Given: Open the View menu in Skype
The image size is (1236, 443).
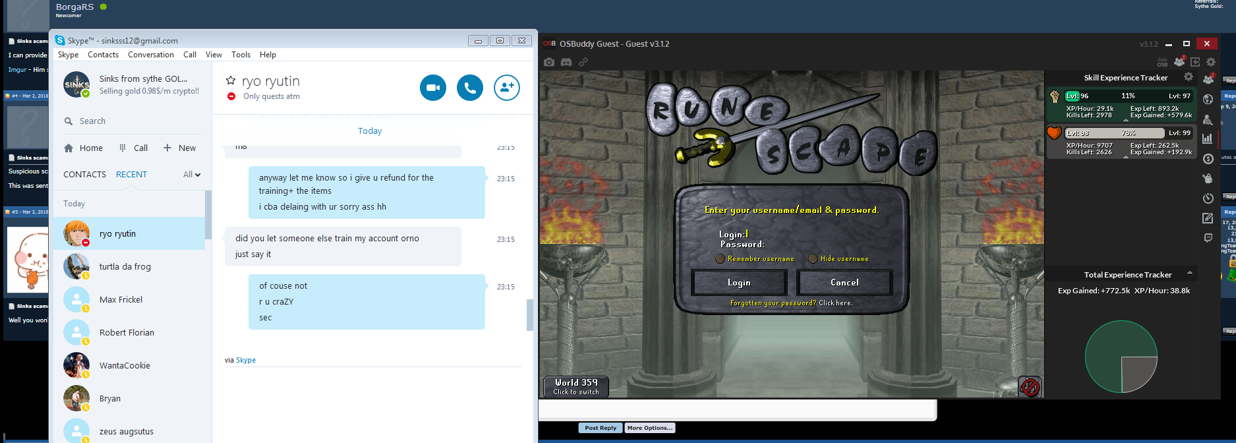Looking at the screenshot, I should click(x=214, y=55).
